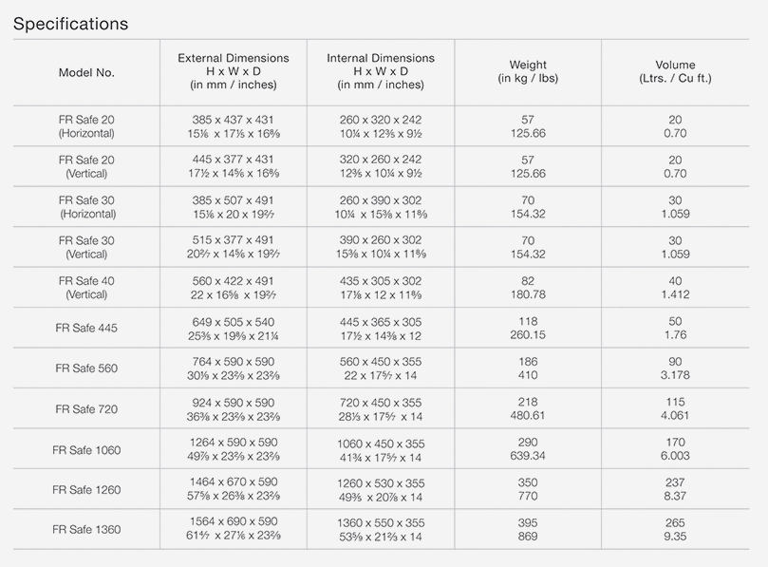Screen dimensions: 768x567
Task: Click the FR Safe 1360 model name
Action: click(x=86, y=530)
